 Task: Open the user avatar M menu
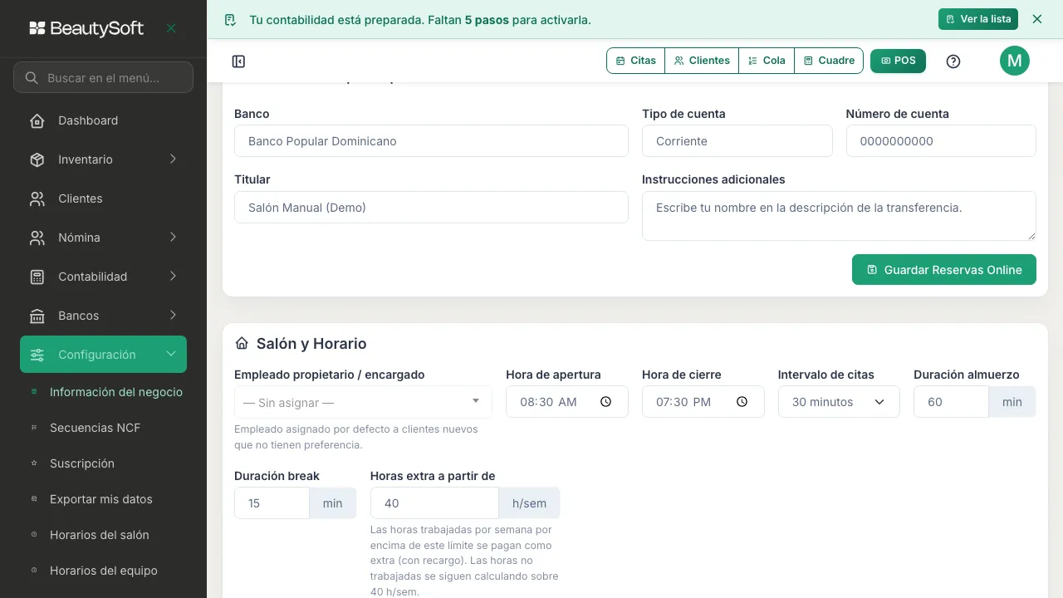point(1015,61)
